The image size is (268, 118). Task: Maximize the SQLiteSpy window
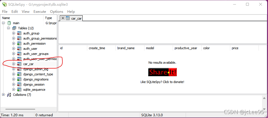(247, 5)
